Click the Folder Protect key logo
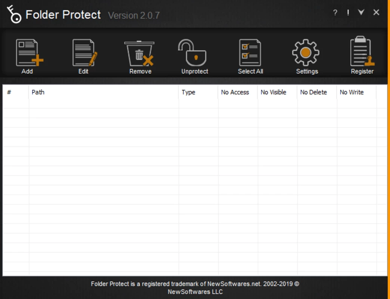 [x=14, y=15]
